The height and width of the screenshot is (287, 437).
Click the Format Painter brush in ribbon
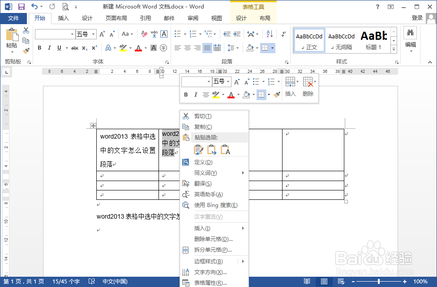pyautogui.click(x=26, y=51)
